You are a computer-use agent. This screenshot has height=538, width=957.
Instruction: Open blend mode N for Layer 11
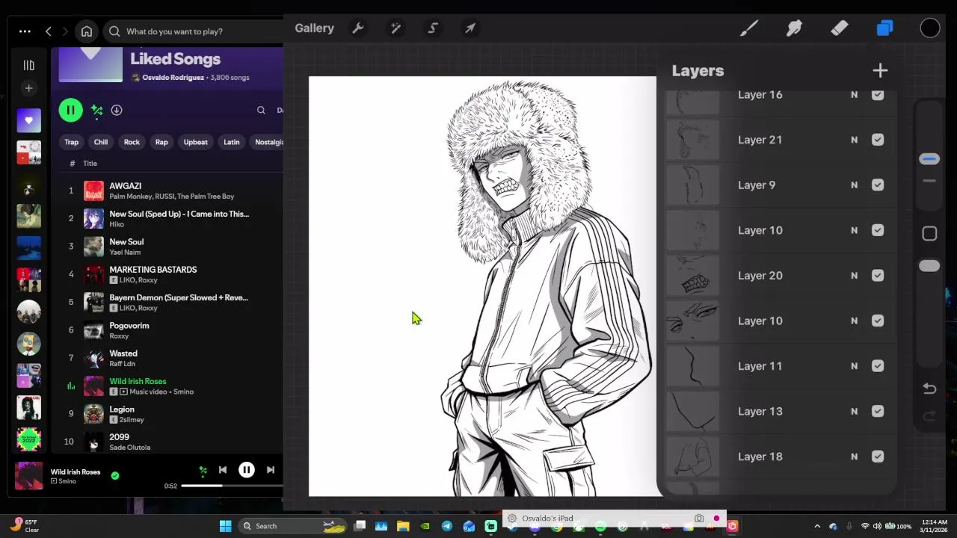point(854,366)
